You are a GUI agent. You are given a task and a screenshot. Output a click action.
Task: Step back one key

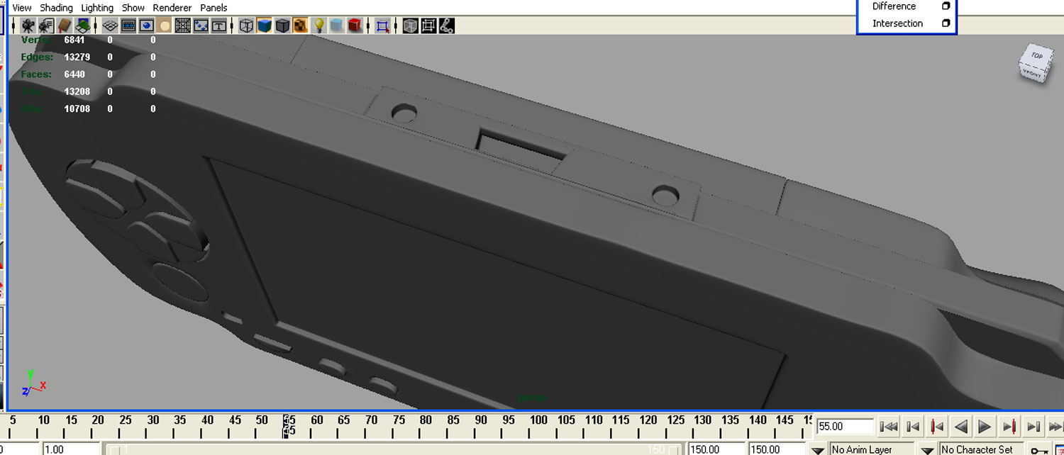(936, 427)
